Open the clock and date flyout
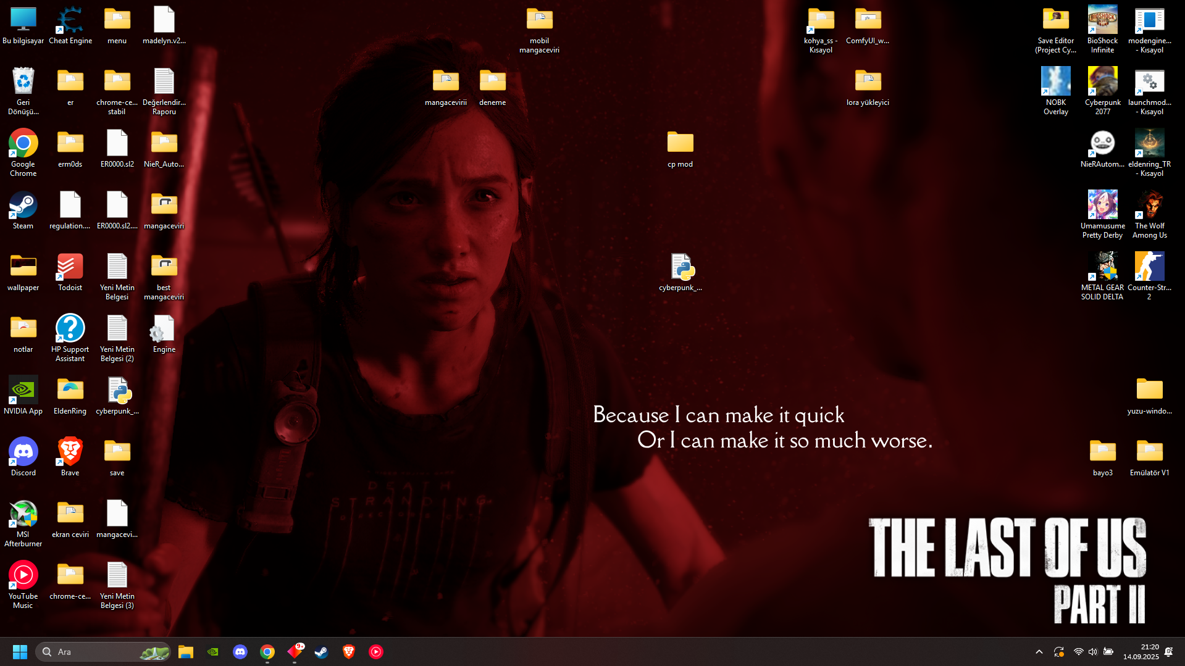 [1141, 652]
